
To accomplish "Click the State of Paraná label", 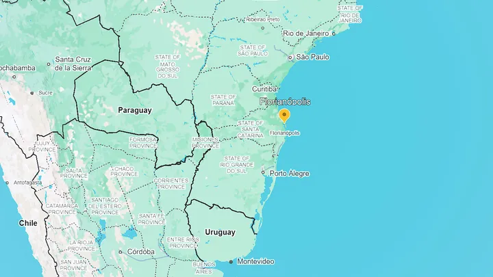I will tap(223, 101).
